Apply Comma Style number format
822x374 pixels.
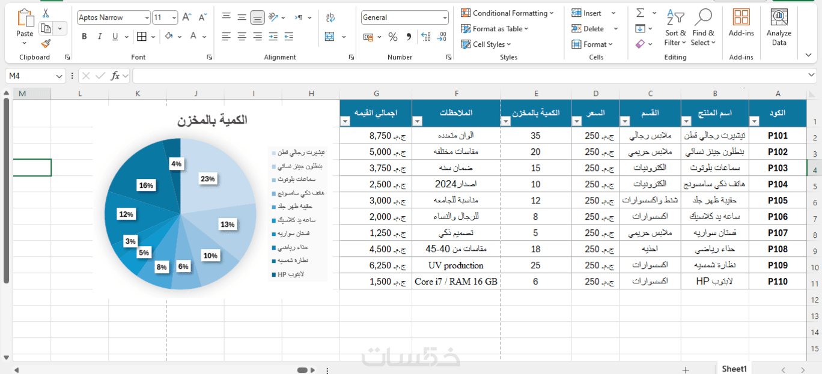pos(409,37)
